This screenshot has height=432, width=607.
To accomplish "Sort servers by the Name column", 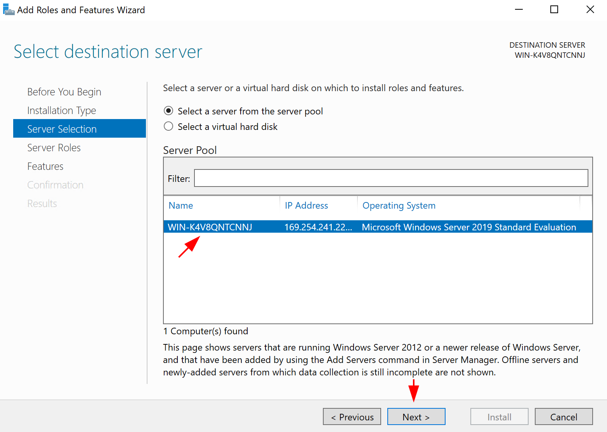I will click(180, 205).
